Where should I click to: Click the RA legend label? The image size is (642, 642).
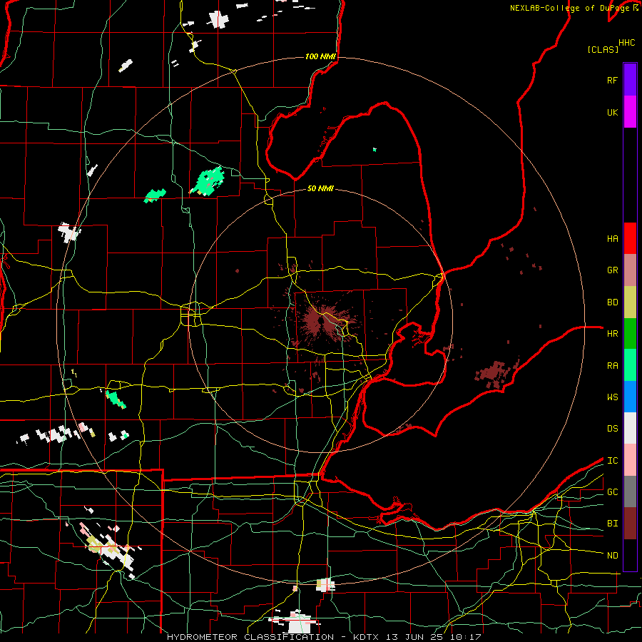612,366
